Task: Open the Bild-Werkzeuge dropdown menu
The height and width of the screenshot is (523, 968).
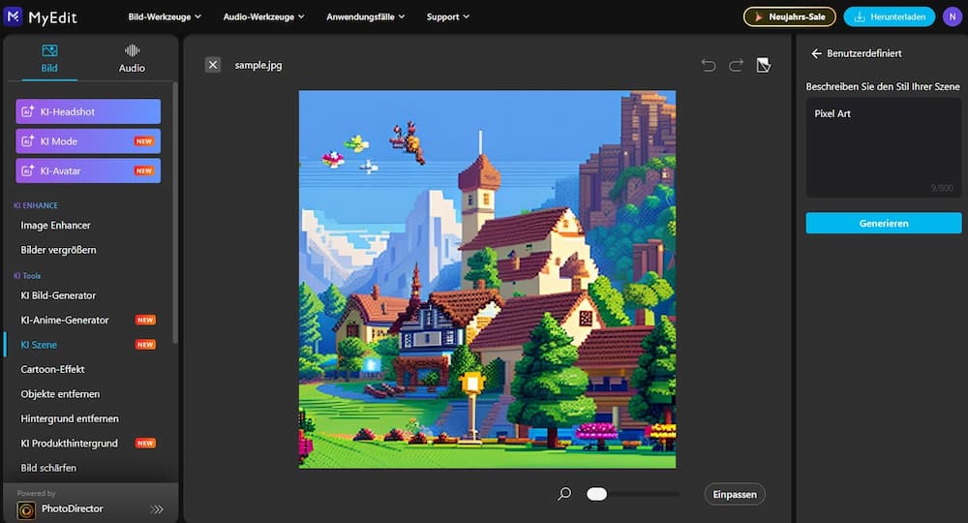Action: click(165, 16)
